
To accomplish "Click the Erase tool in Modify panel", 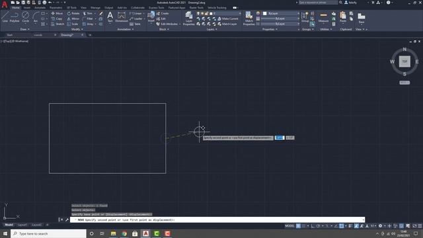I will pyautogui.click(x=101, y=13).
